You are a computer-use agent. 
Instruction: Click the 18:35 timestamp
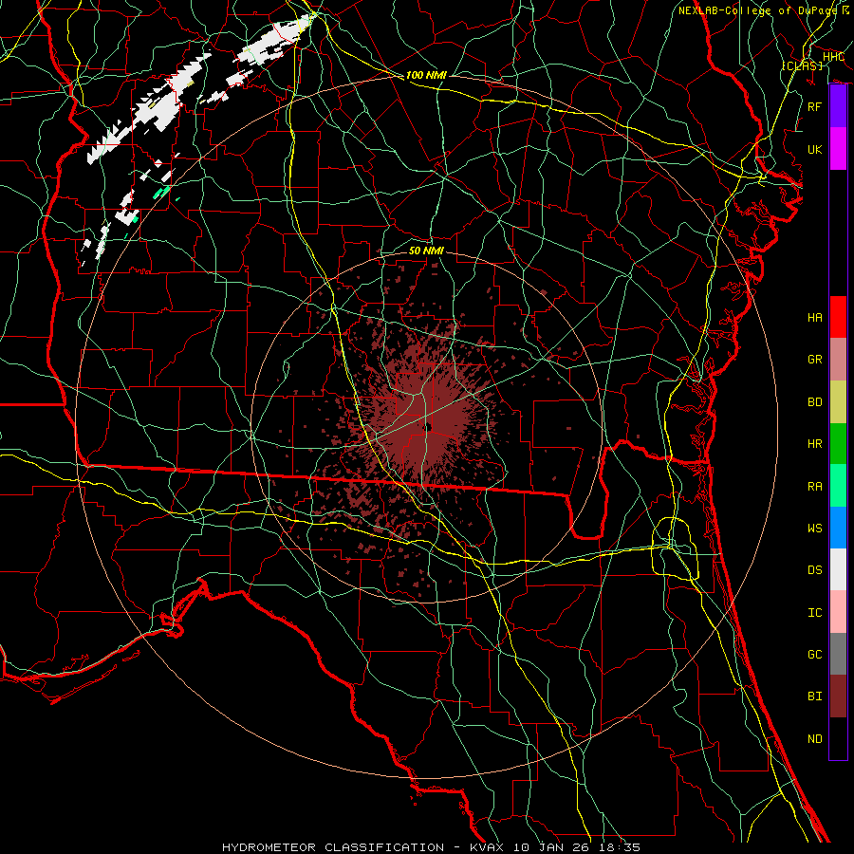621,847
